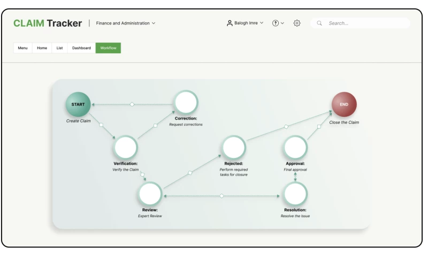Select the Verification step circle node
Screen dimensions: 428x256
[x=126, y=147]
